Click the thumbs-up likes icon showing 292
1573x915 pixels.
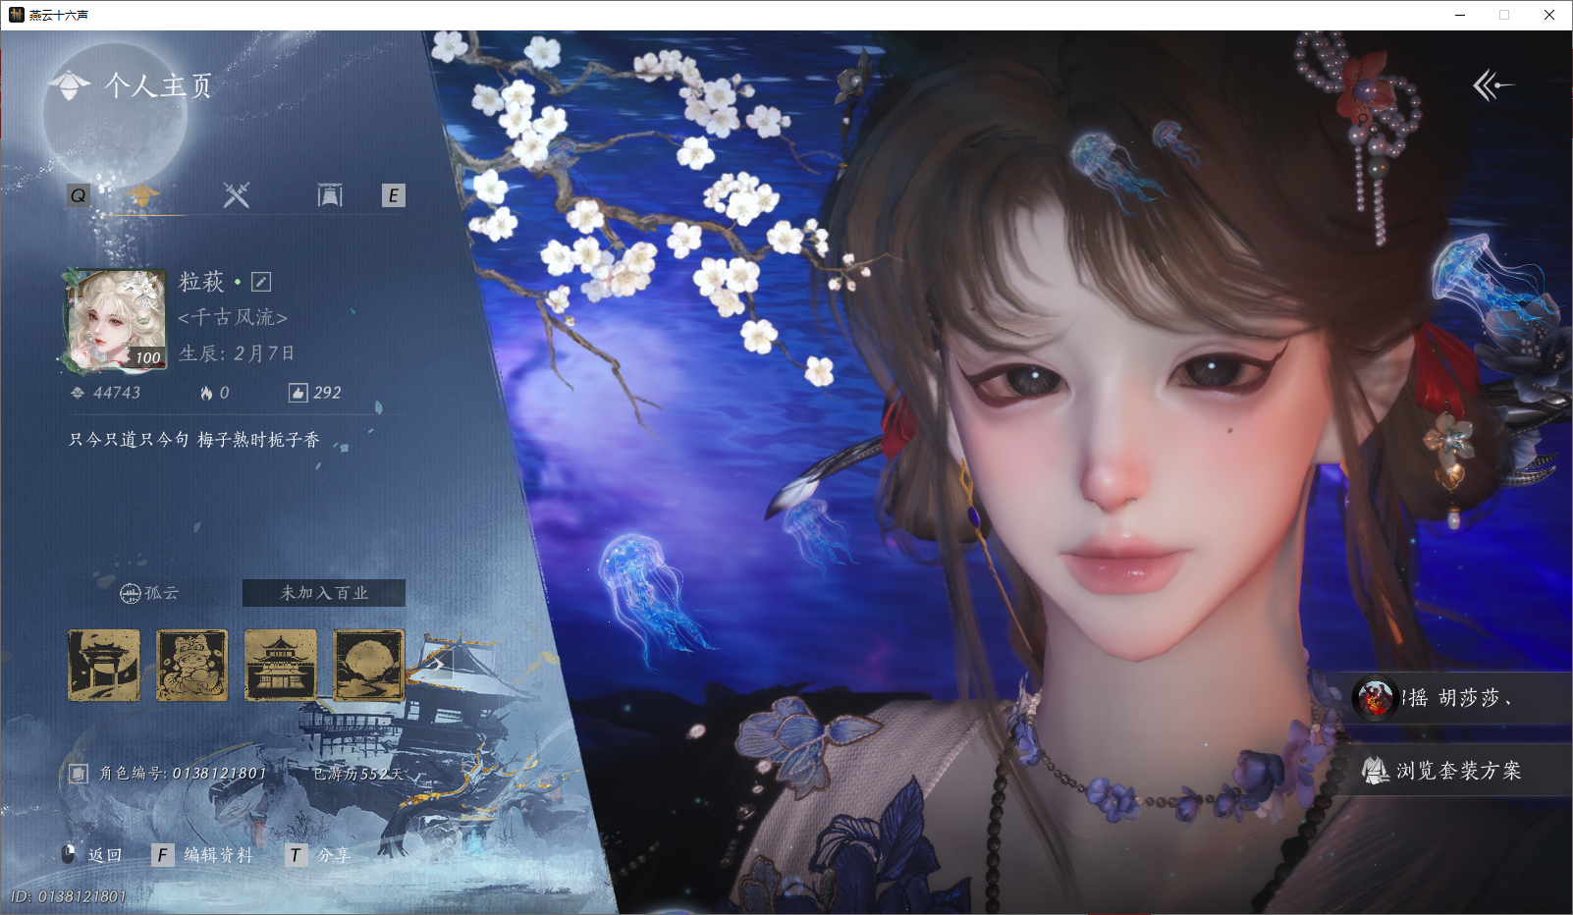(298, 393)
